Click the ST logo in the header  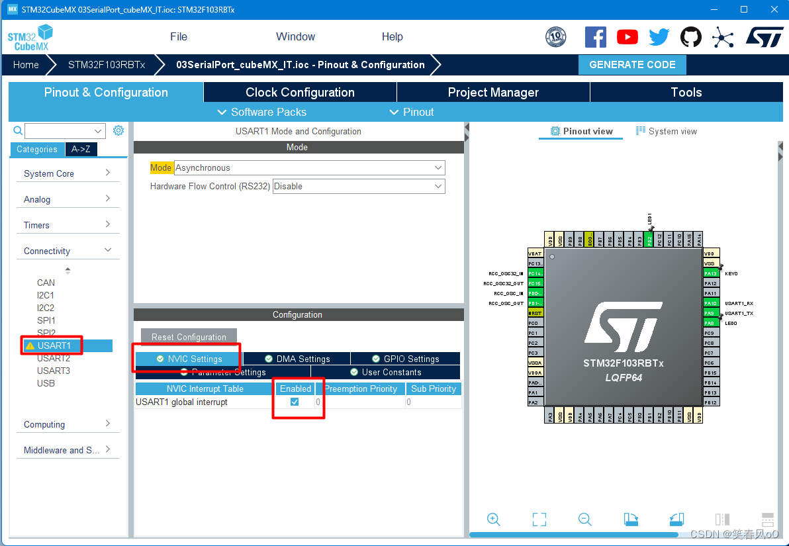tap(765, 37)
